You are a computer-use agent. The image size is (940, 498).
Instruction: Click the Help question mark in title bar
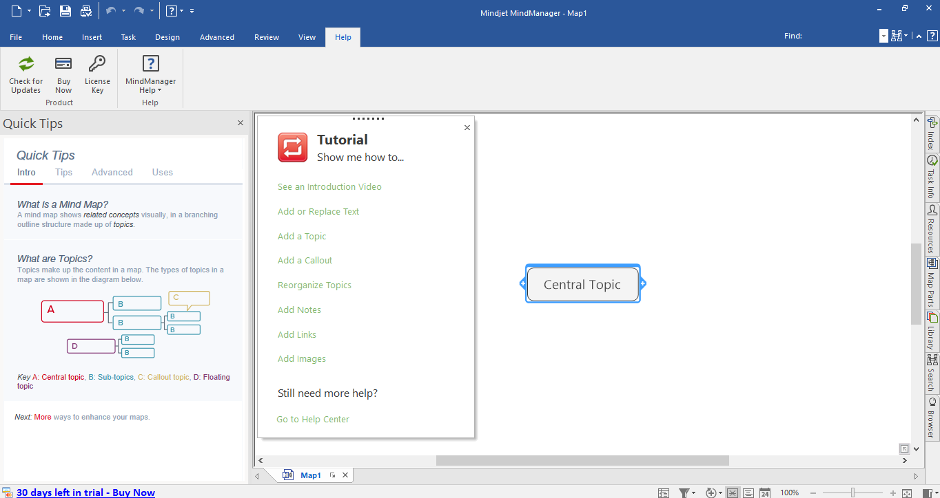(171, 10)
